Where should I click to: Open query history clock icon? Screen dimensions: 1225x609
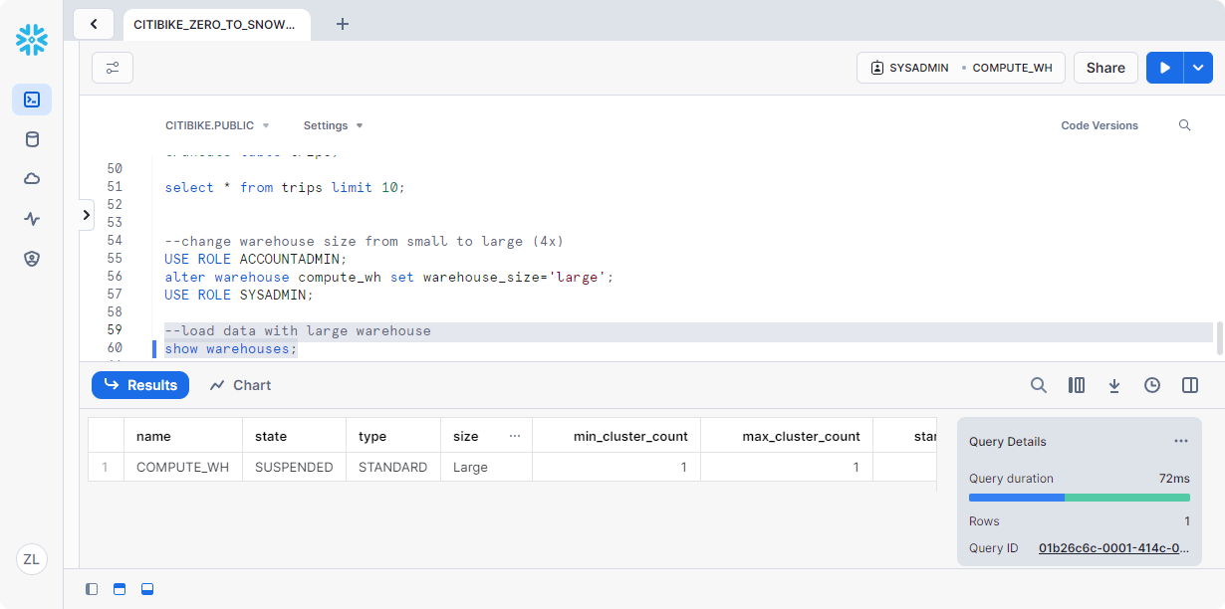tap(1152, 385)
